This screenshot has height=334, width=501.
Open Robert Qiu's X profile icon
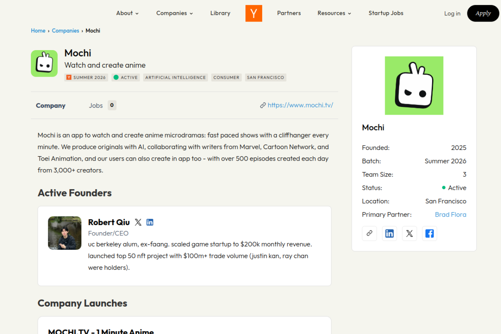(138, 222)
